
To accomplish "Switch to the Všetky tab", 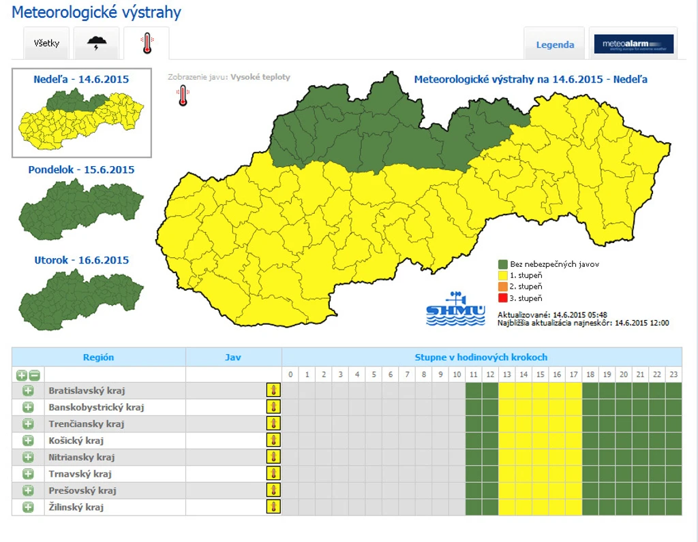I will pyautogui.click(x=46, y=43).
